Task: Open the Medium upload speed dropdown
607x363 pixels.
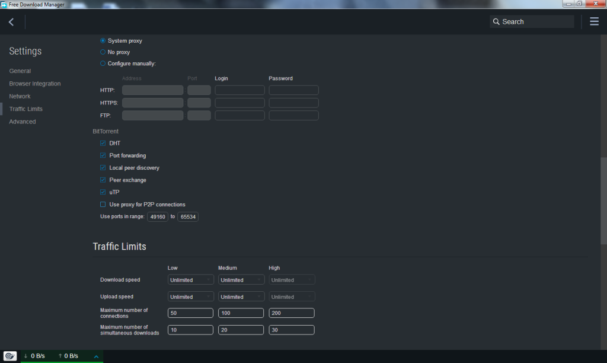Action: pos(241,296)
